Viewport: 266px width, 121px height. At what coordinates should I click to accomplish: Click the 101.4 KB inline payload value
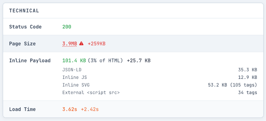pos(74,61)
